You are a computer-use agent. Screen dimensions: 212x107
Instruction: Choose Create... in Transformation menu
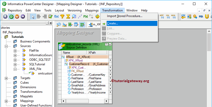pyautogui.click(x=129, y=23)
